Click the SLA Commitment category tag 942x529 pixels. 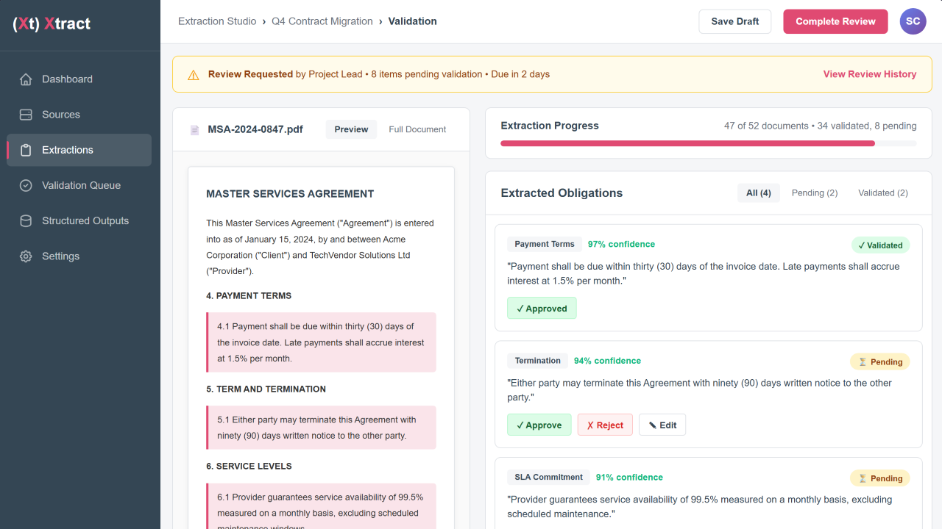[549, 478]
